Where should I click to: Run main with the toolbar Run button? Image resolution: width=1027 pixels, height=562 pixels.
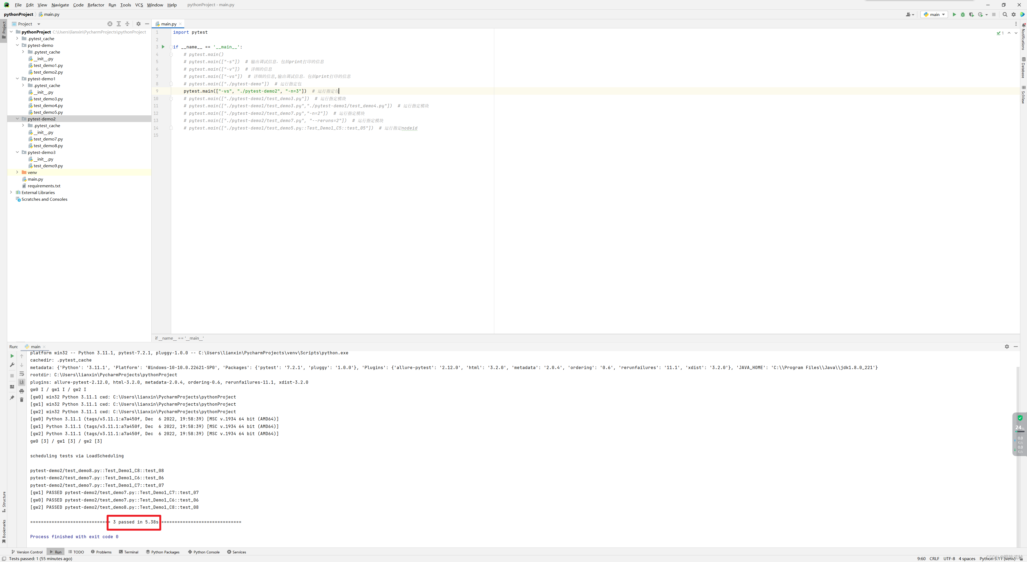954,14
